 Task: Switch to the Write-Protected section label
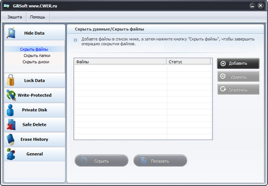(x=34, y=95)
